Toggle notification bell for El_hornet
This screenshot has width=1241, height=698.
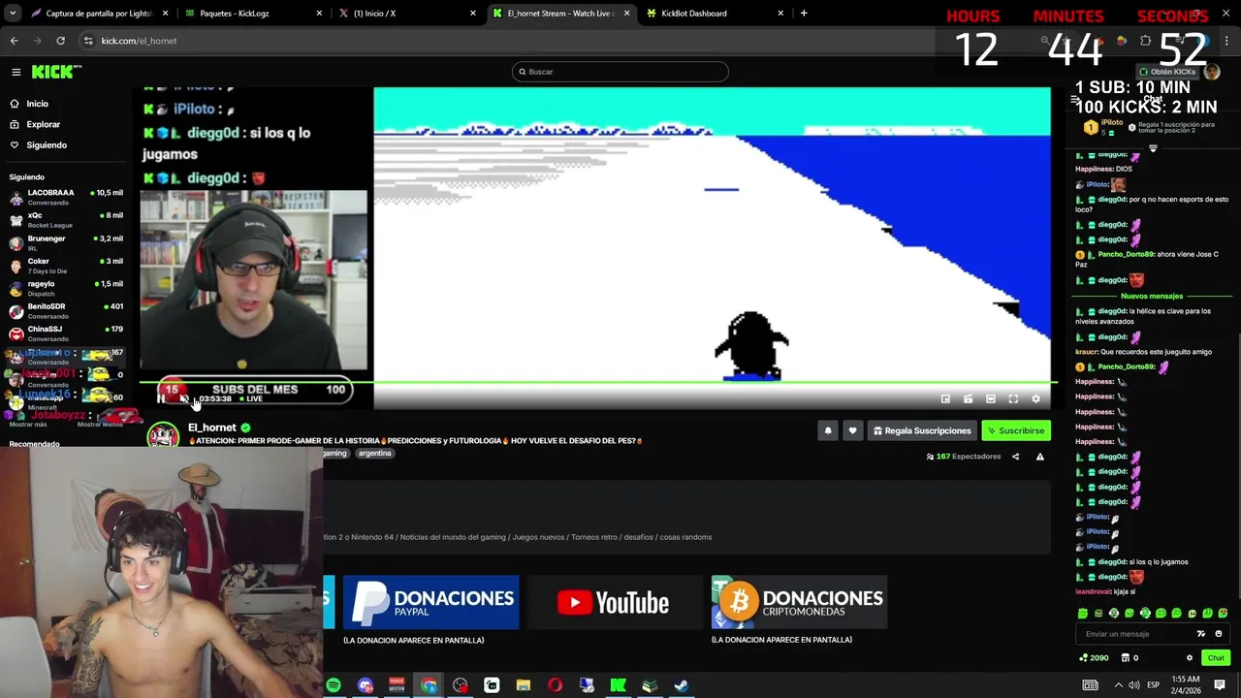tap(827, 430)
